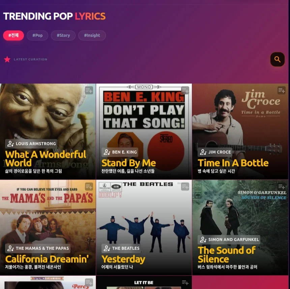Click the Jim Croce artist tag
The height and width of the screenshot is (289, 290).
click(x=215, y=152)
